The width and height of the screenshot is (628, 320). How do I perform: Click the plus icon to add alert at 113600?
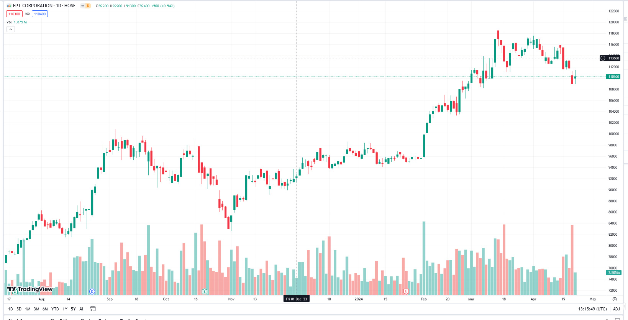click(603, 58)
